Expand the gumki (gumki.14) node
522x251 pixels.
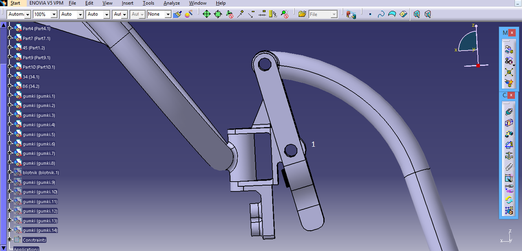[x=10, y=230]
